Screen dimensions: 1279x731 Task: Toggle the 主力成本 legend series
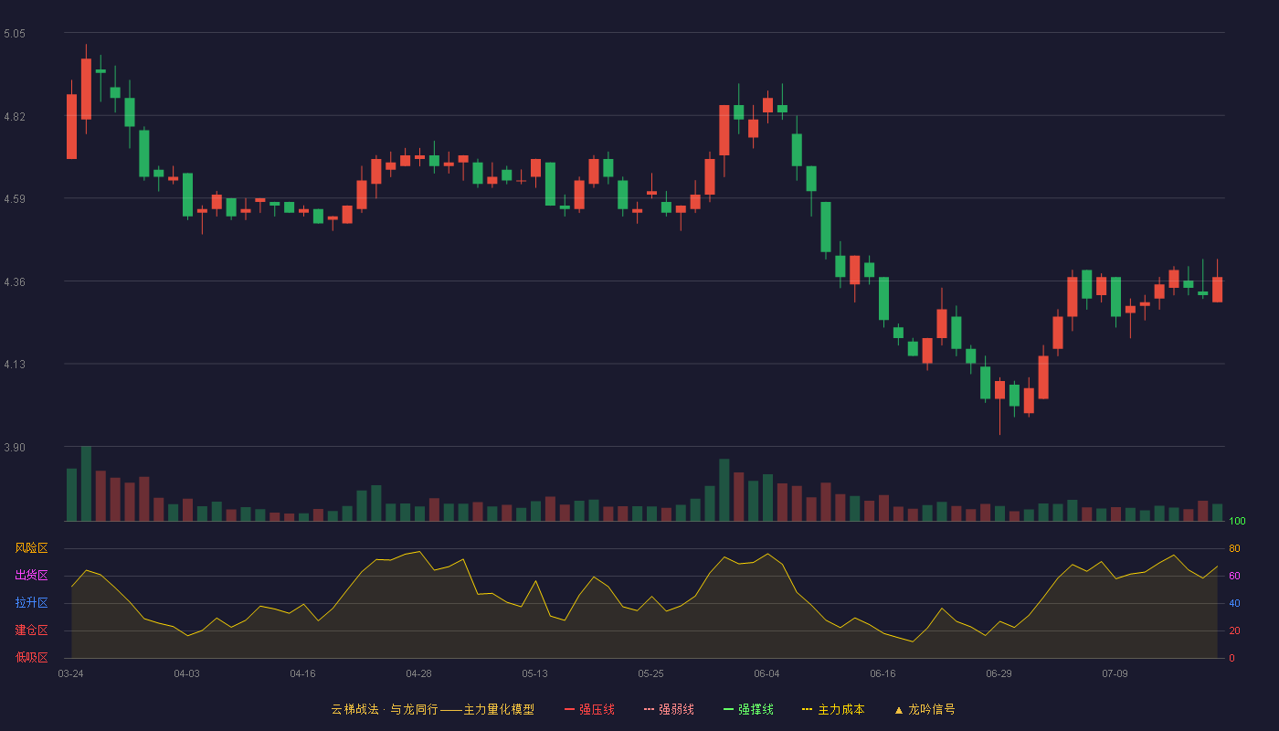point(833,709)
